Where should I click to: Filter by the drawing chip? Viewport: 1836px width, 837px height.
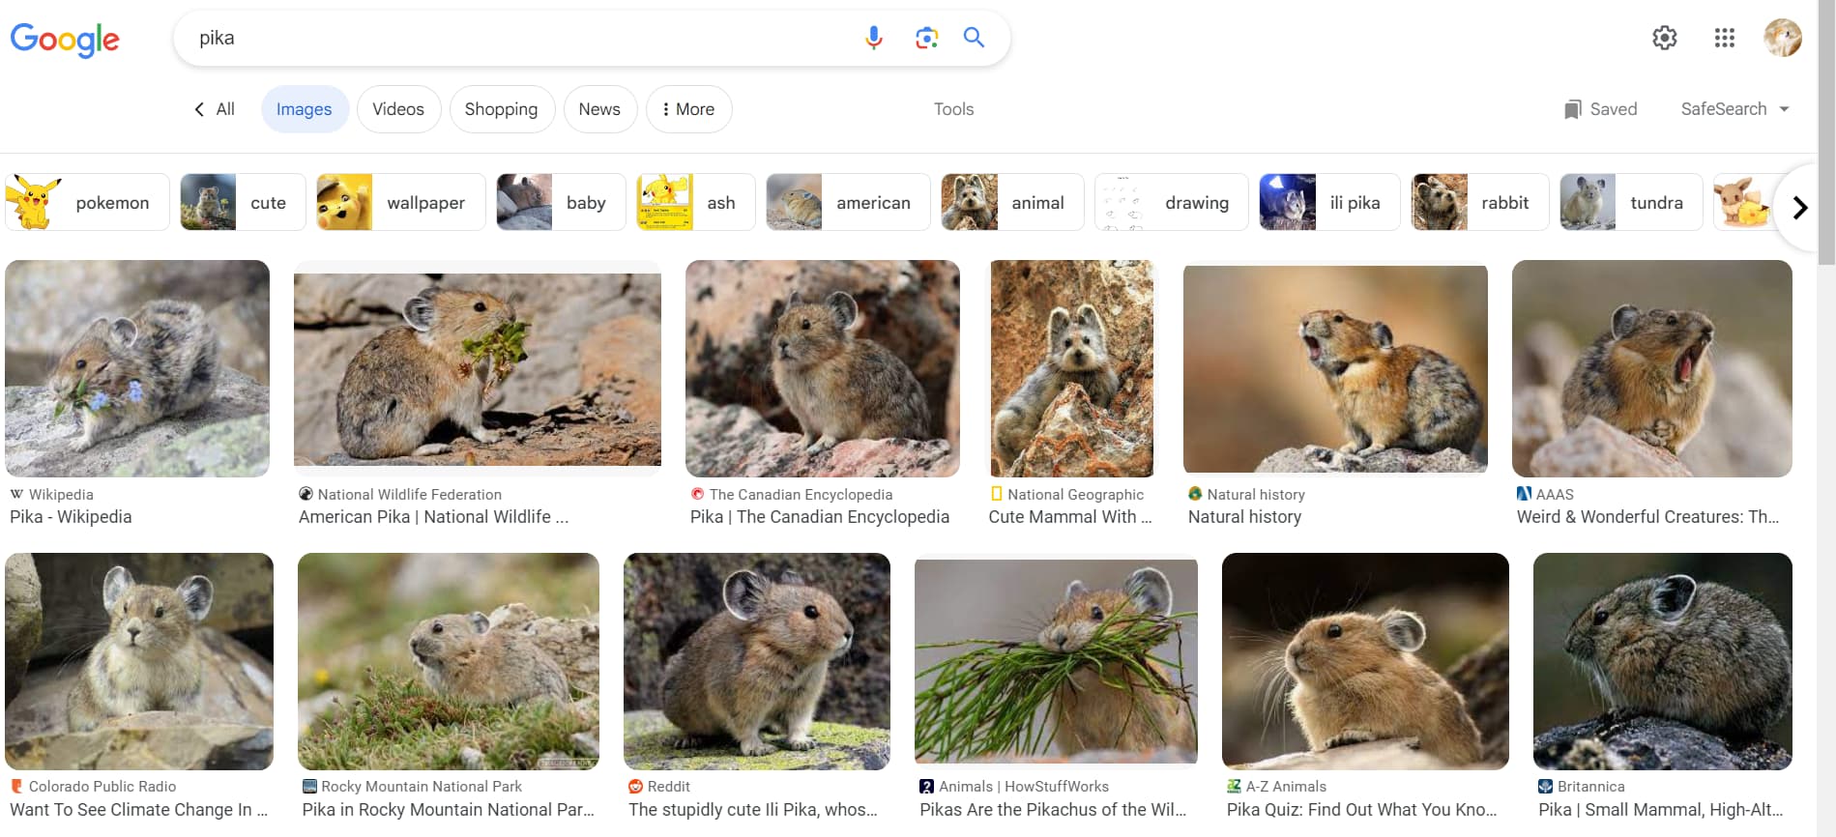click(1172, 202)
